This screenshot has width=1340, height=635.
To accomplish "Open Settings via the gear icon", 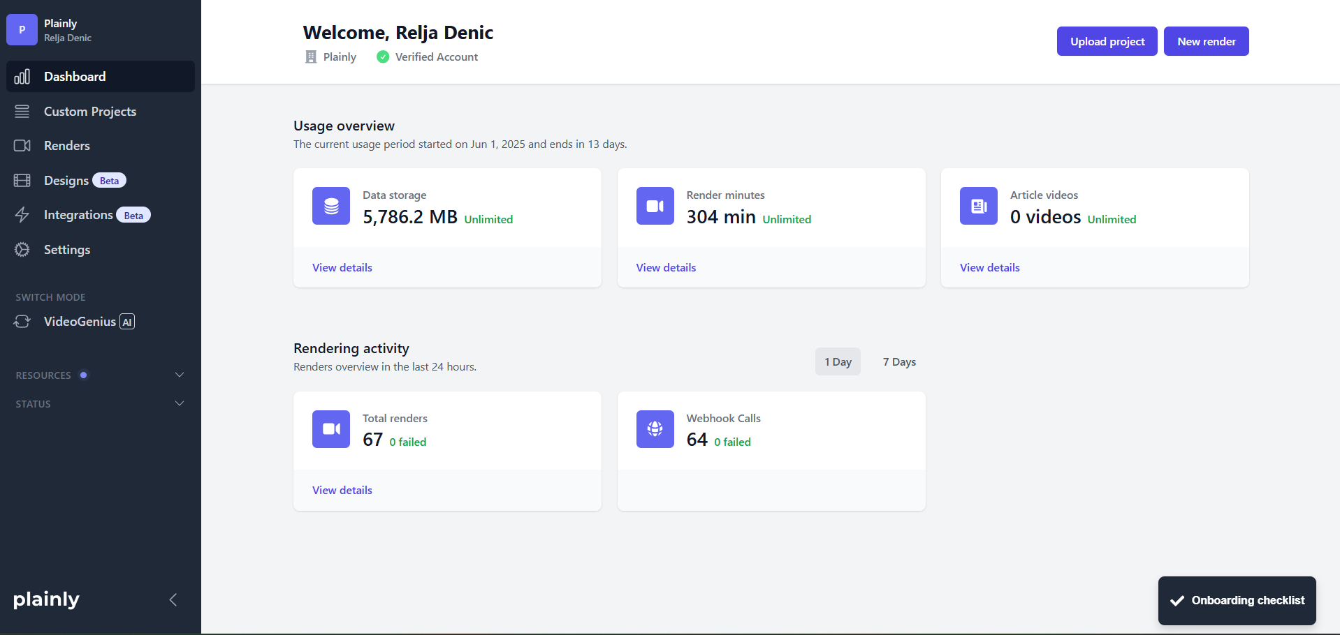I will coord(22,249).
